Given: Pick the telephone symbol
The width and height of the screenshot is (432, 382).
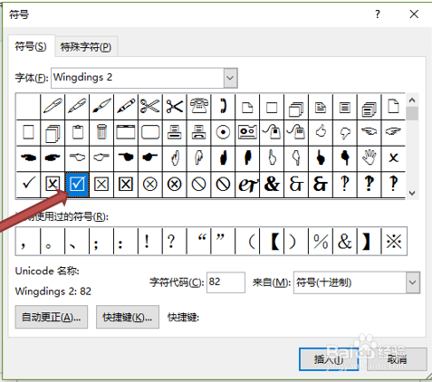Looking at the screenshot, I should click(x=199, y=107).
